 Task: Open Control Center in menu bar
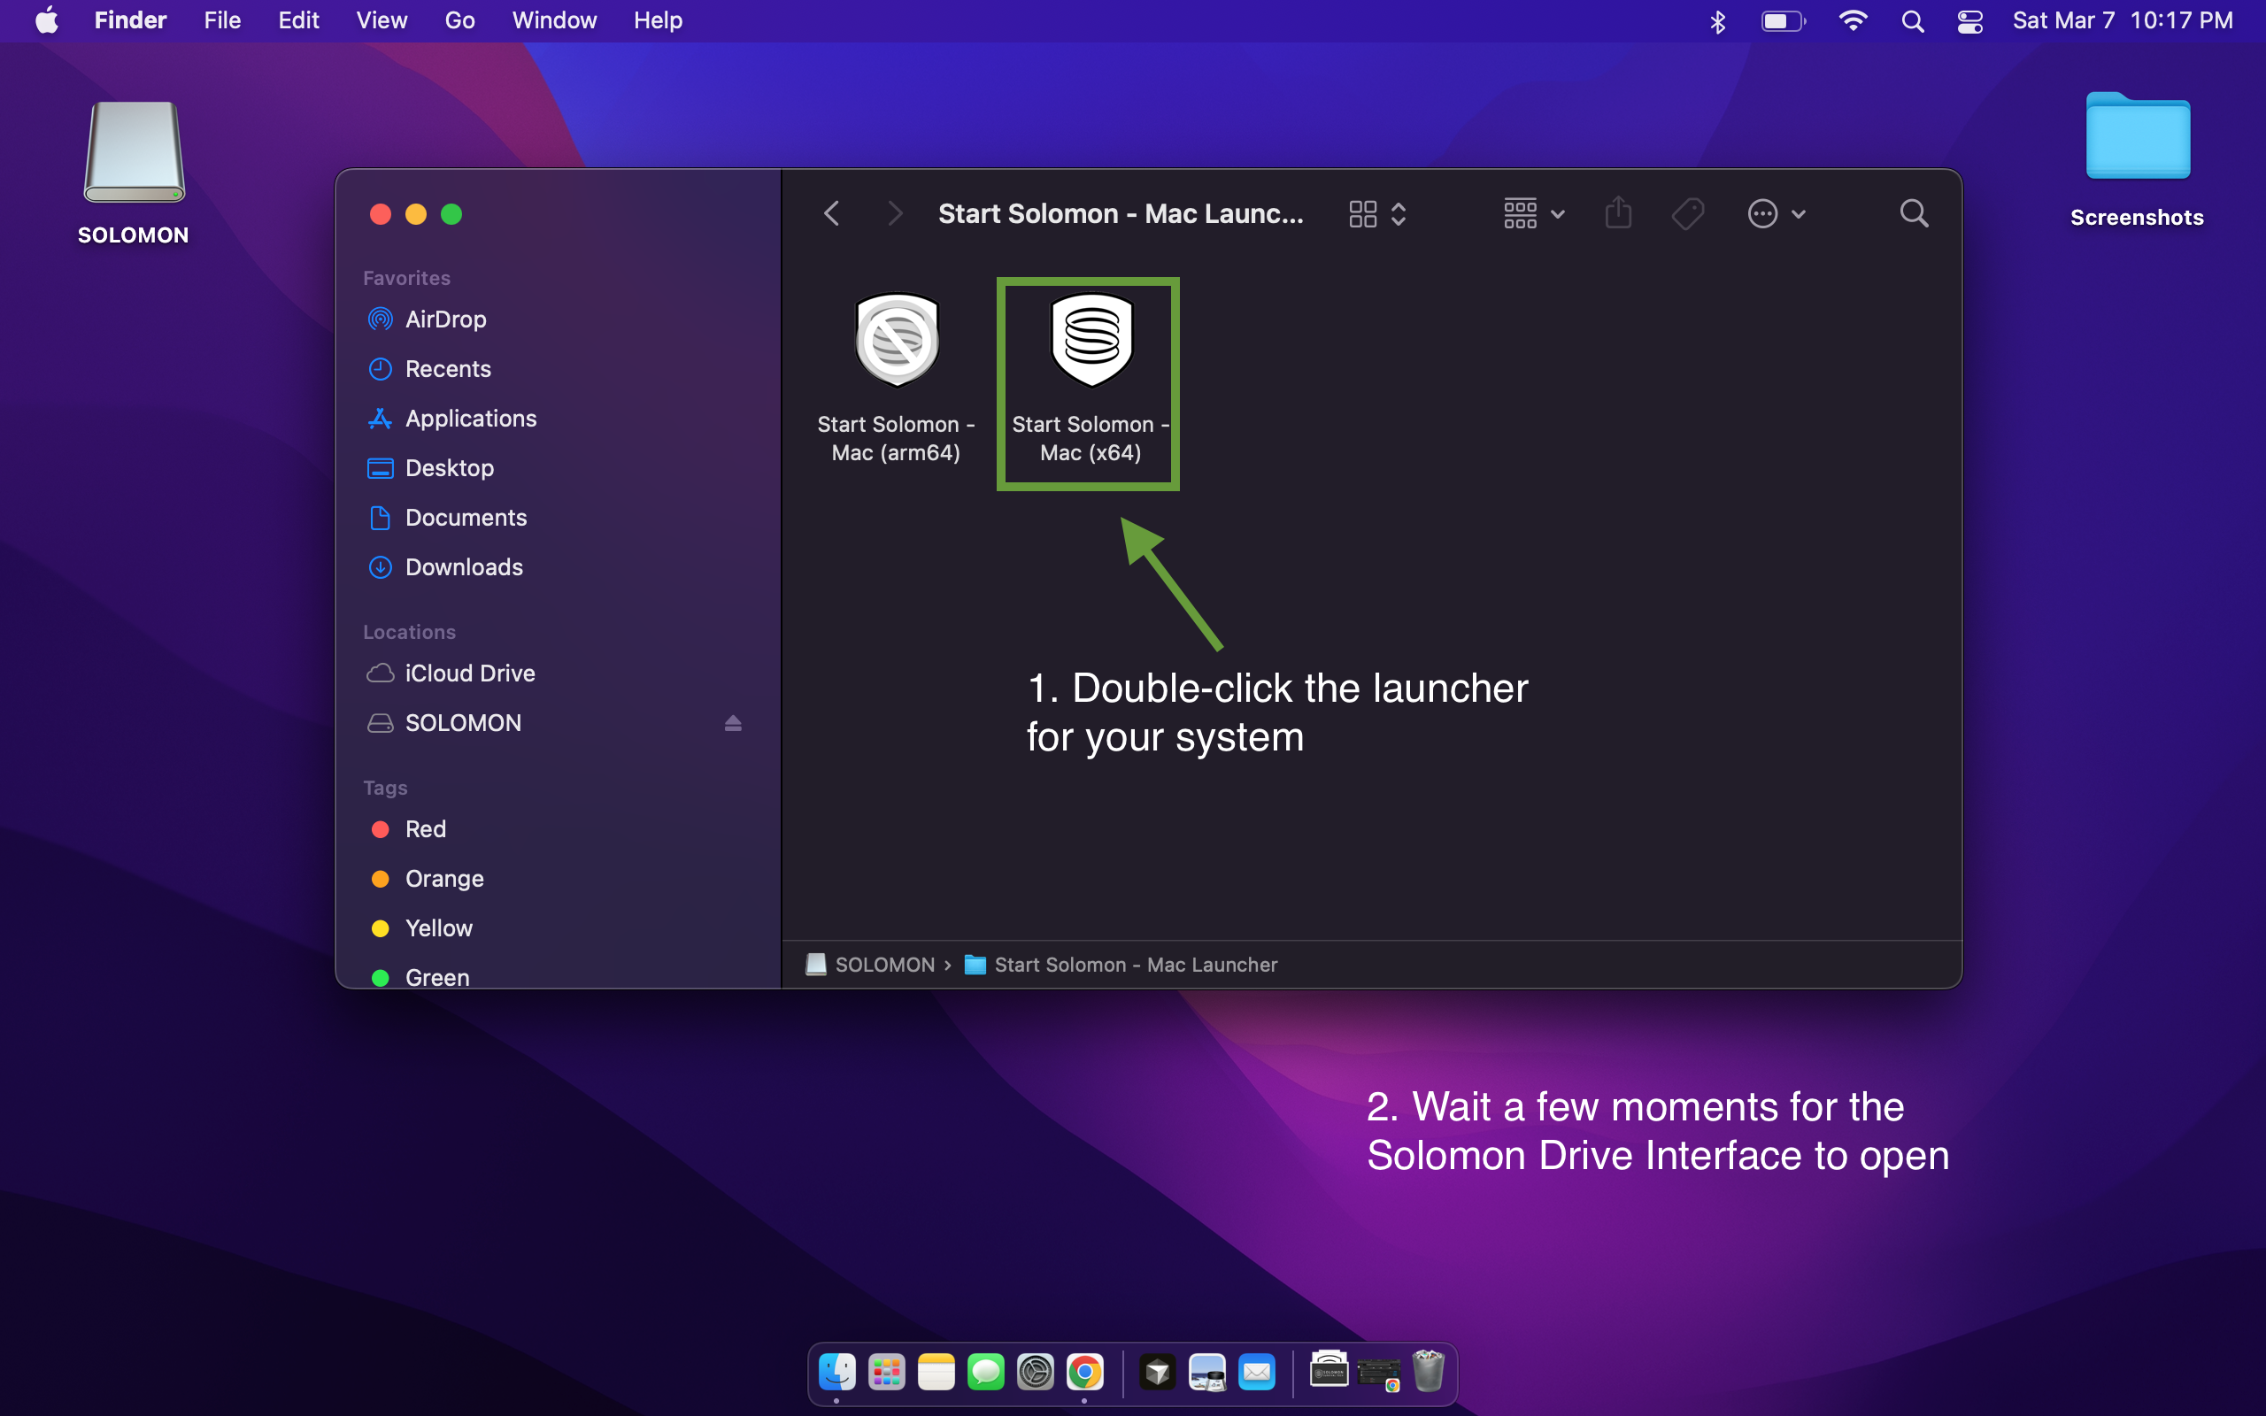coord(1970,20)
